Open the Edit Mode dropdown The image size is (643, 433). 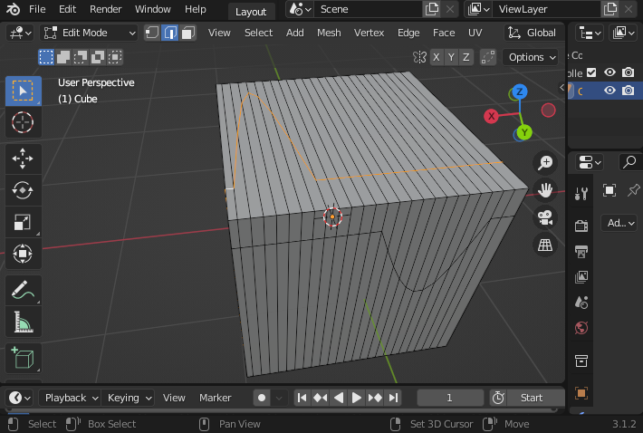click(x=89, y=33)
